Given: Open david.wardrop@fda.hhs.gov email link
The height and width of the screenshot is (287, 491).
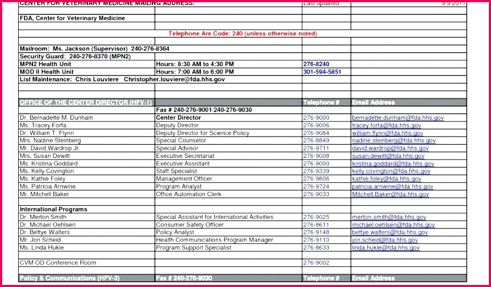Looking at the screenshot, I should 390,148.
